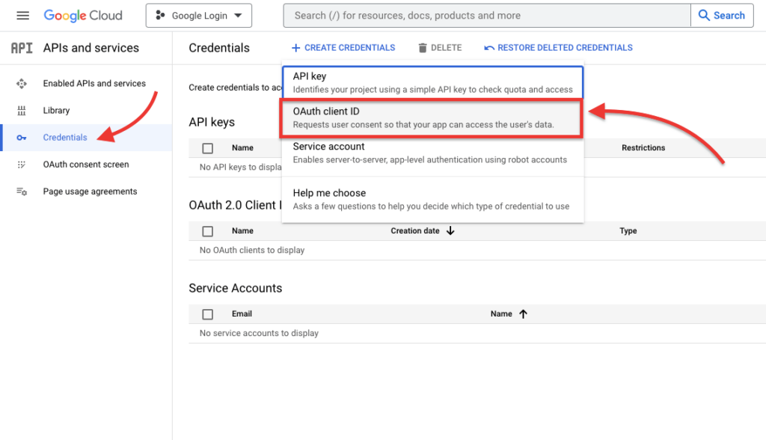The height and width of the screenshot is (440, 766).
Task: Click the Service Accounts Name column label
Action: (x=501, y=314)
